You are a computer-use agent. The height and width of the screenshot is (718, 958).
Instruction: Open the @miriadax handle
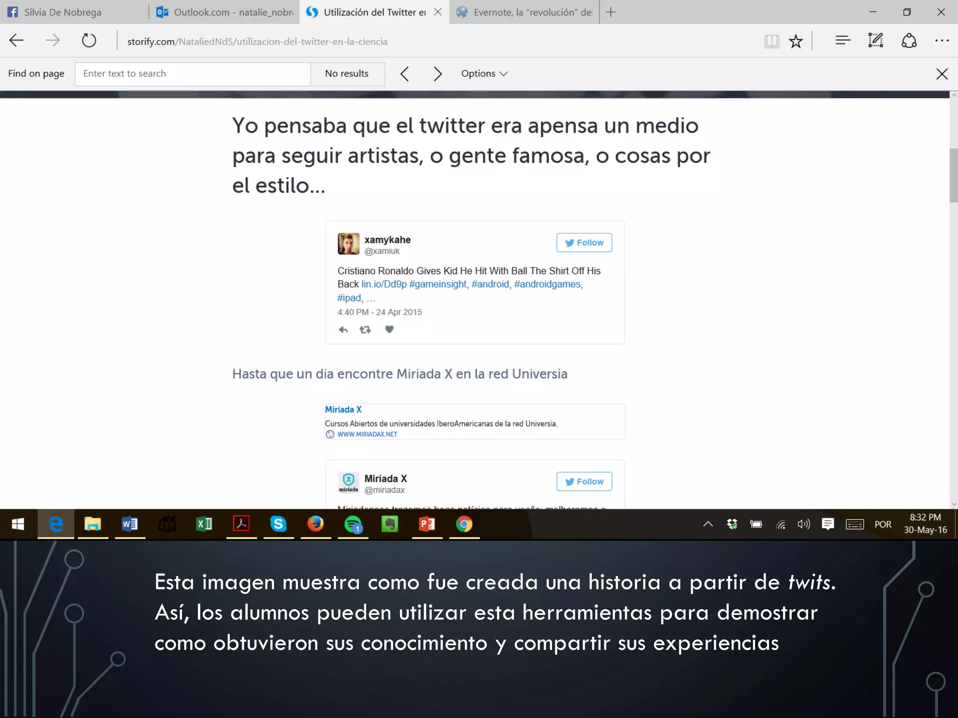point(385,490)
